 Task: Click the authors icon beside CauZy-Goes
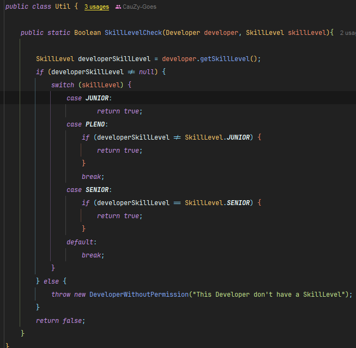(118, 7)
